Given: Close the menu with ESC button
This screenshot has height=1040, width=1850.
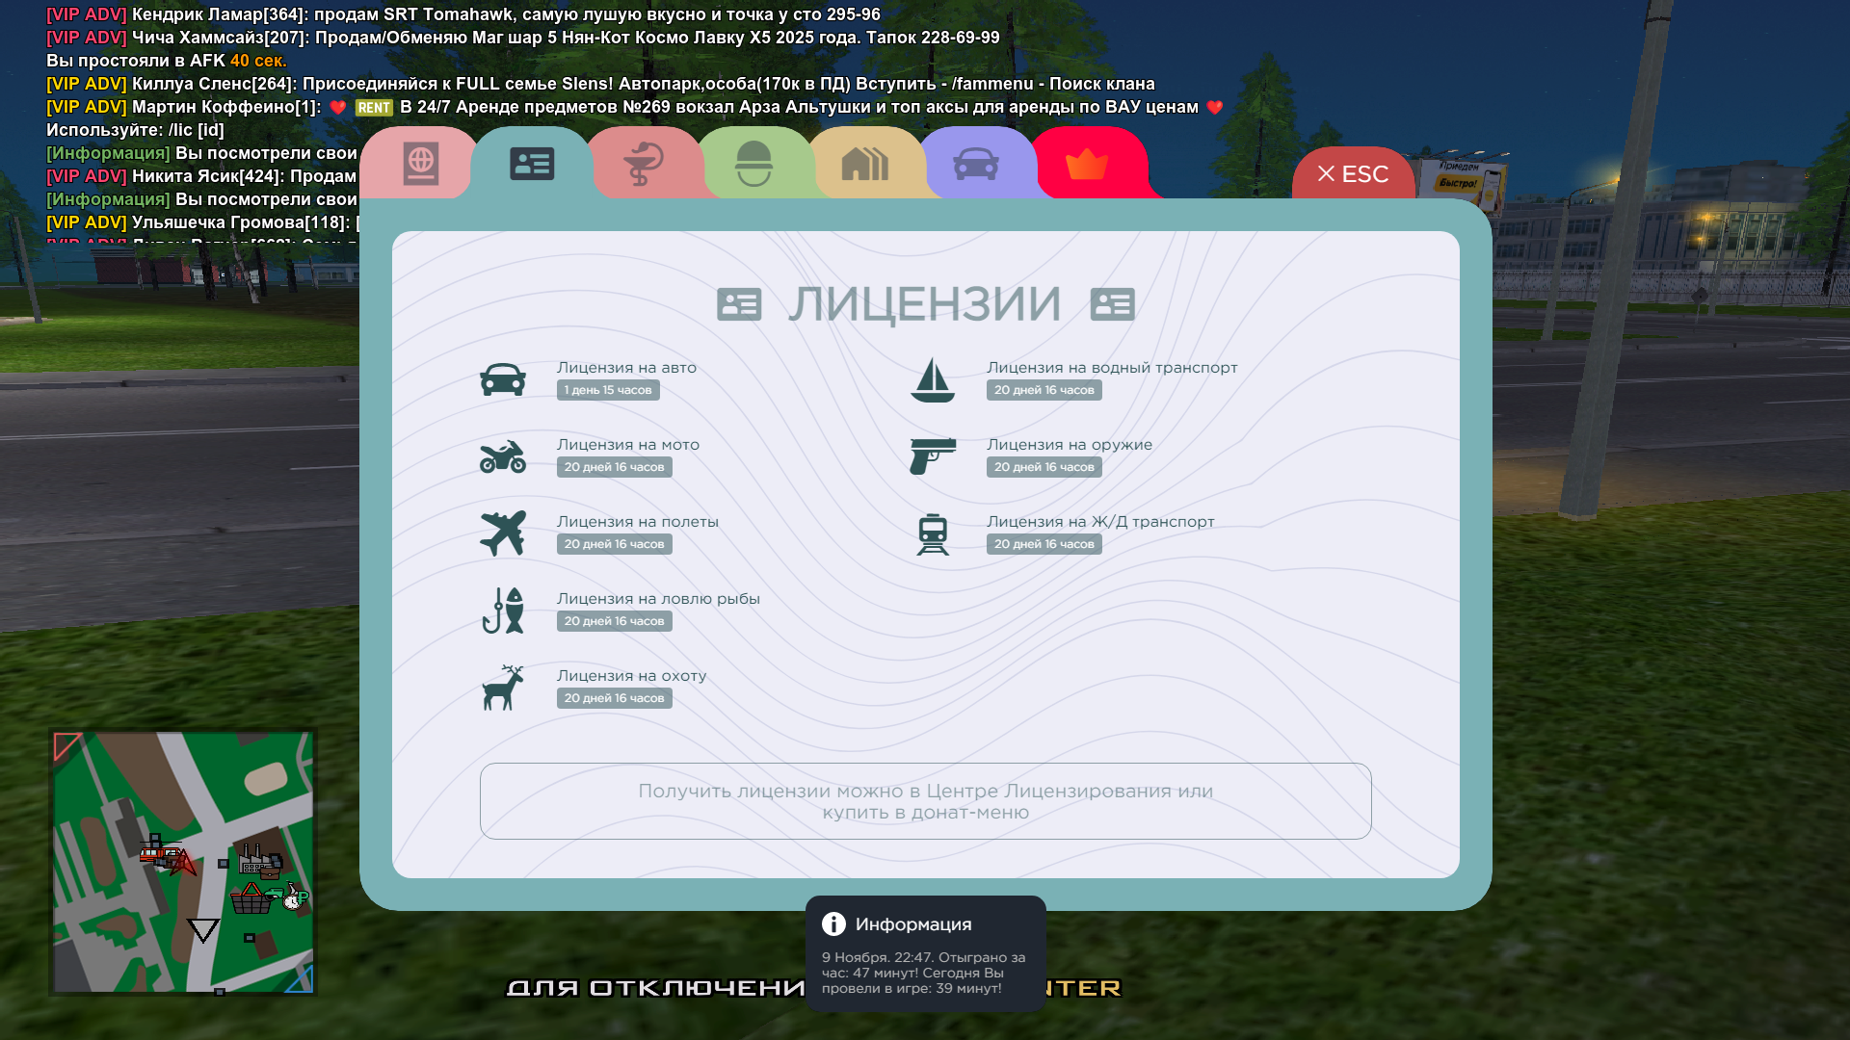Looking at the screenshot, I should point(1353,174).
